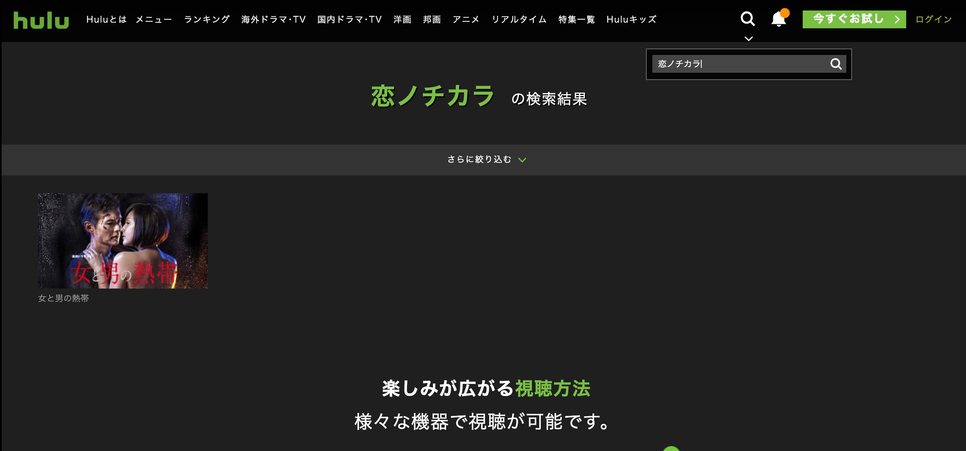This screenshot has width=966, height=451.
Task: Click the Hulu logo
Action: click(x=41, y=20)
